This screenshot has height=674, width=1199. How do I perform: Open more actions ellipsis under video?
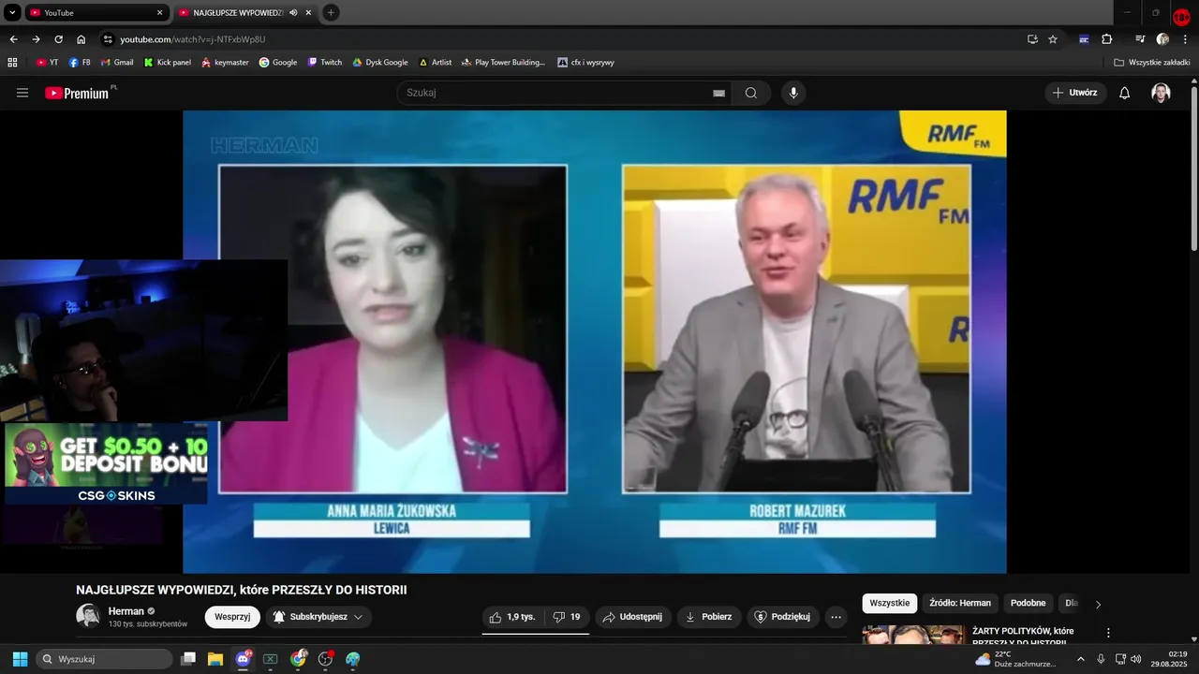pyautogui.click(x=836, y=617)
